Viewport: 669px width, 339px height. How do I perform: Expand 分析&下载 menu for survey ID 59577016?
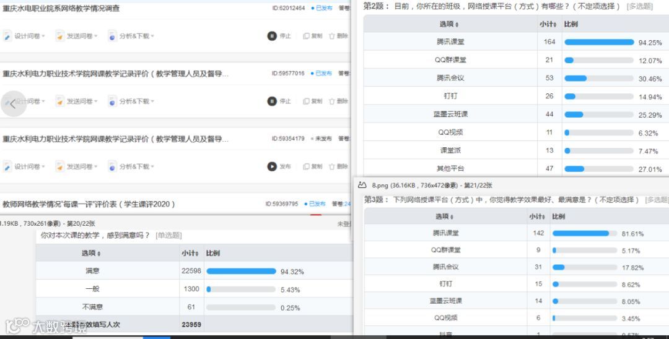tap(131, 101)
